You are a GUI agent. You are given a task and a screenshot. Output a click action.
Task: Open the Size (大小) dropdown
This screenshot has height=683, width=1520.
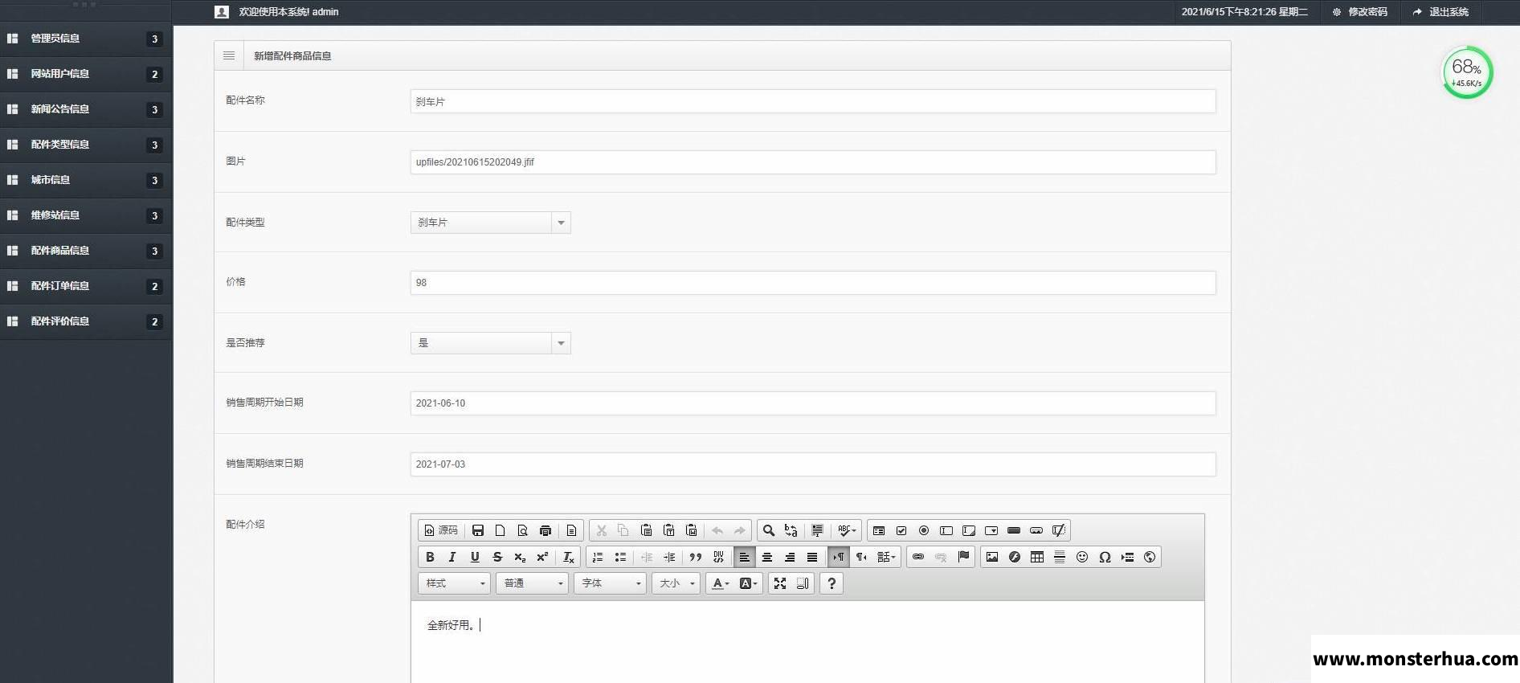pos(676,583)
